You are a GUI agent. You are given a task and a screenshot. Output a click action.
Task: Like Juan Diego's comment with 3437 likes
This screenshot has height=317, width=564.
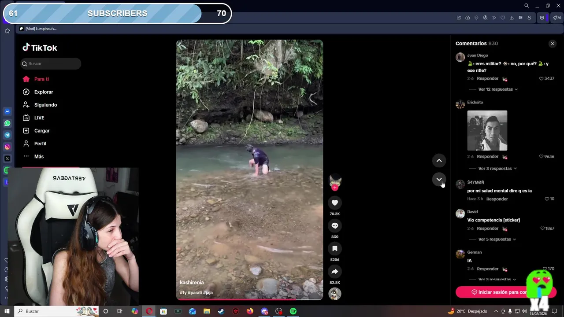click(542, 78)
